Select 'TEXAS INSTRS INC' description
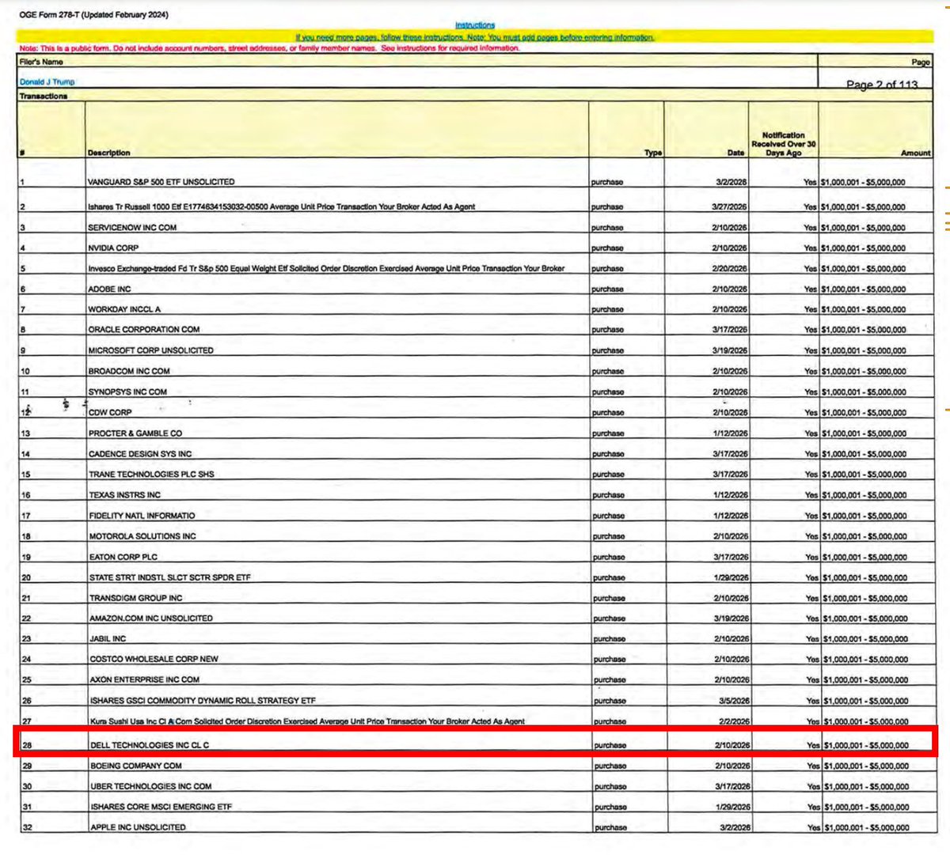 pos(124,495)
